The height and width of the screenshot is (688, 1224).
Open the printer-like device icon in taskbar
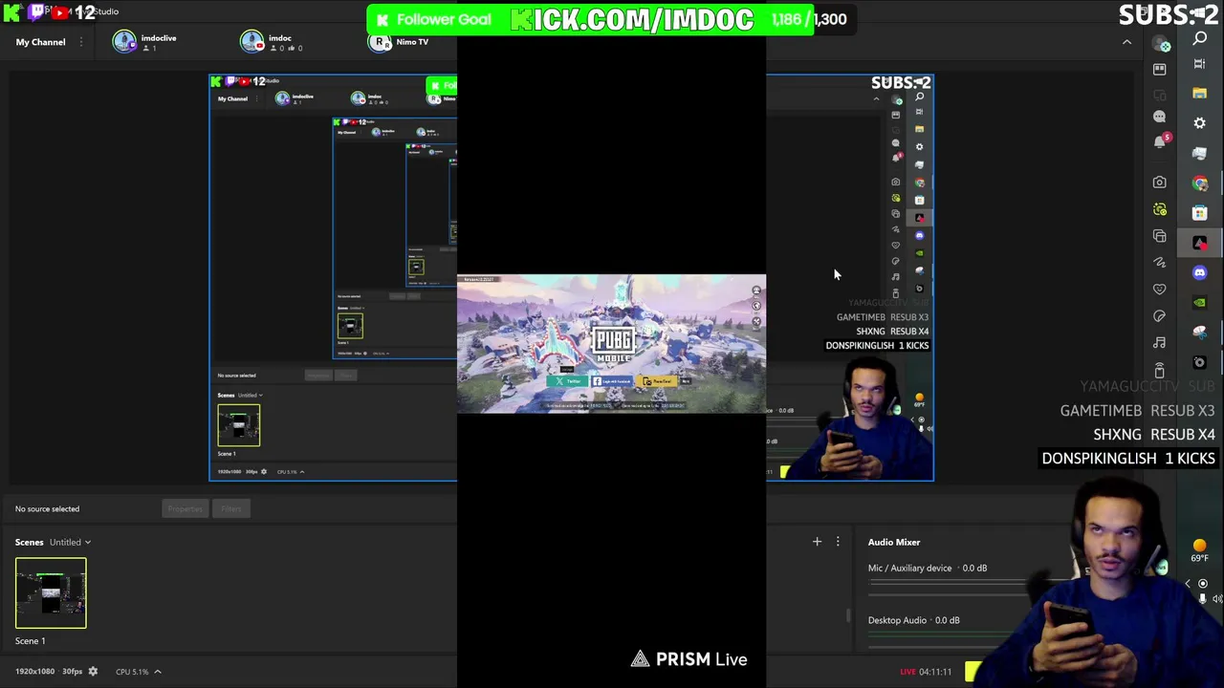point(1200,153)
